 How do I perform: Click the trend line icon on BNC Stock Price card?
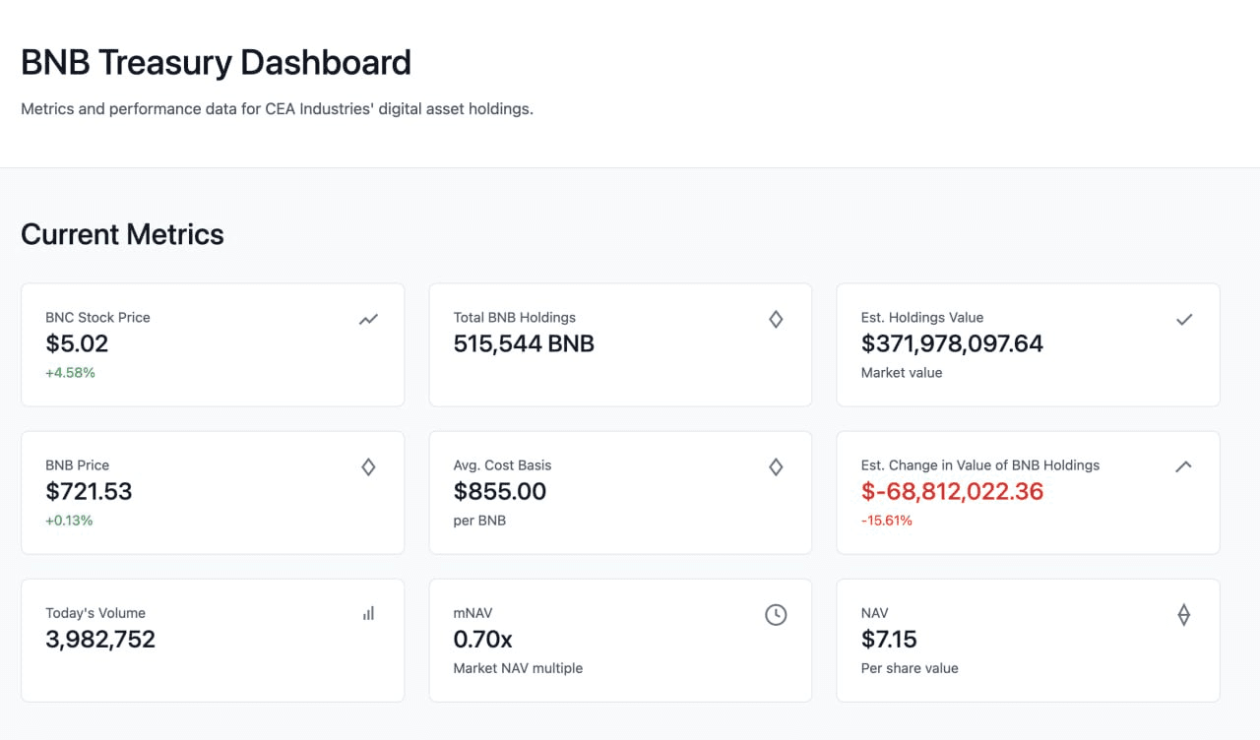click(368, 319)
